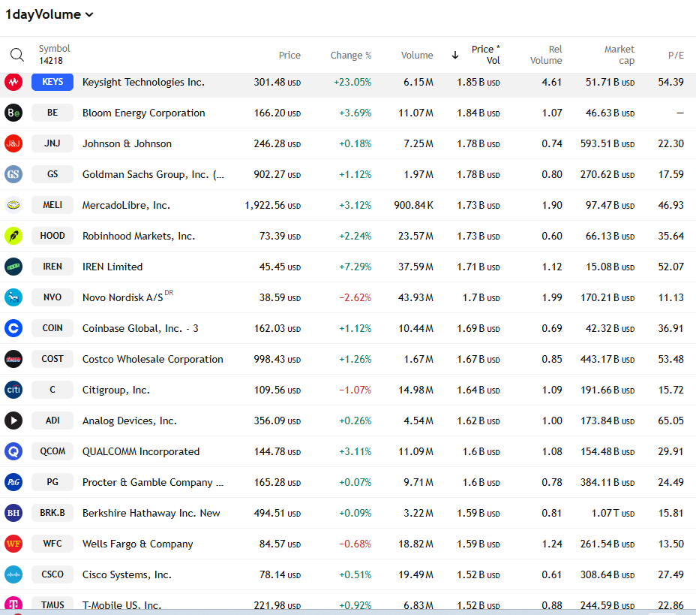
Task: Click Keysight change value +23.05%
Action: pos(352,82)
